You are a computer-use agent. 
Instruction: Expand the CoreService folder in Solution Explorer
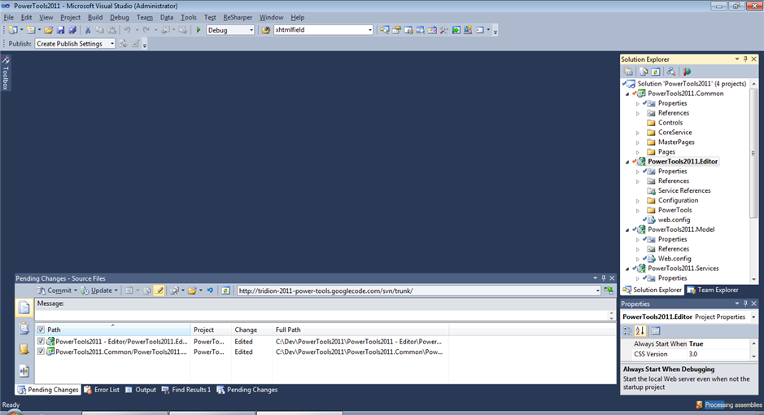tap(638, 133)
